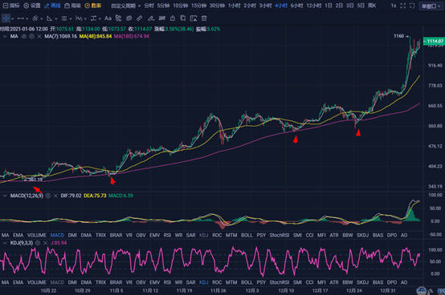Viewport: 445px width, 295px height.
Task: Open the 指标 indicators button
Action: 11,6
